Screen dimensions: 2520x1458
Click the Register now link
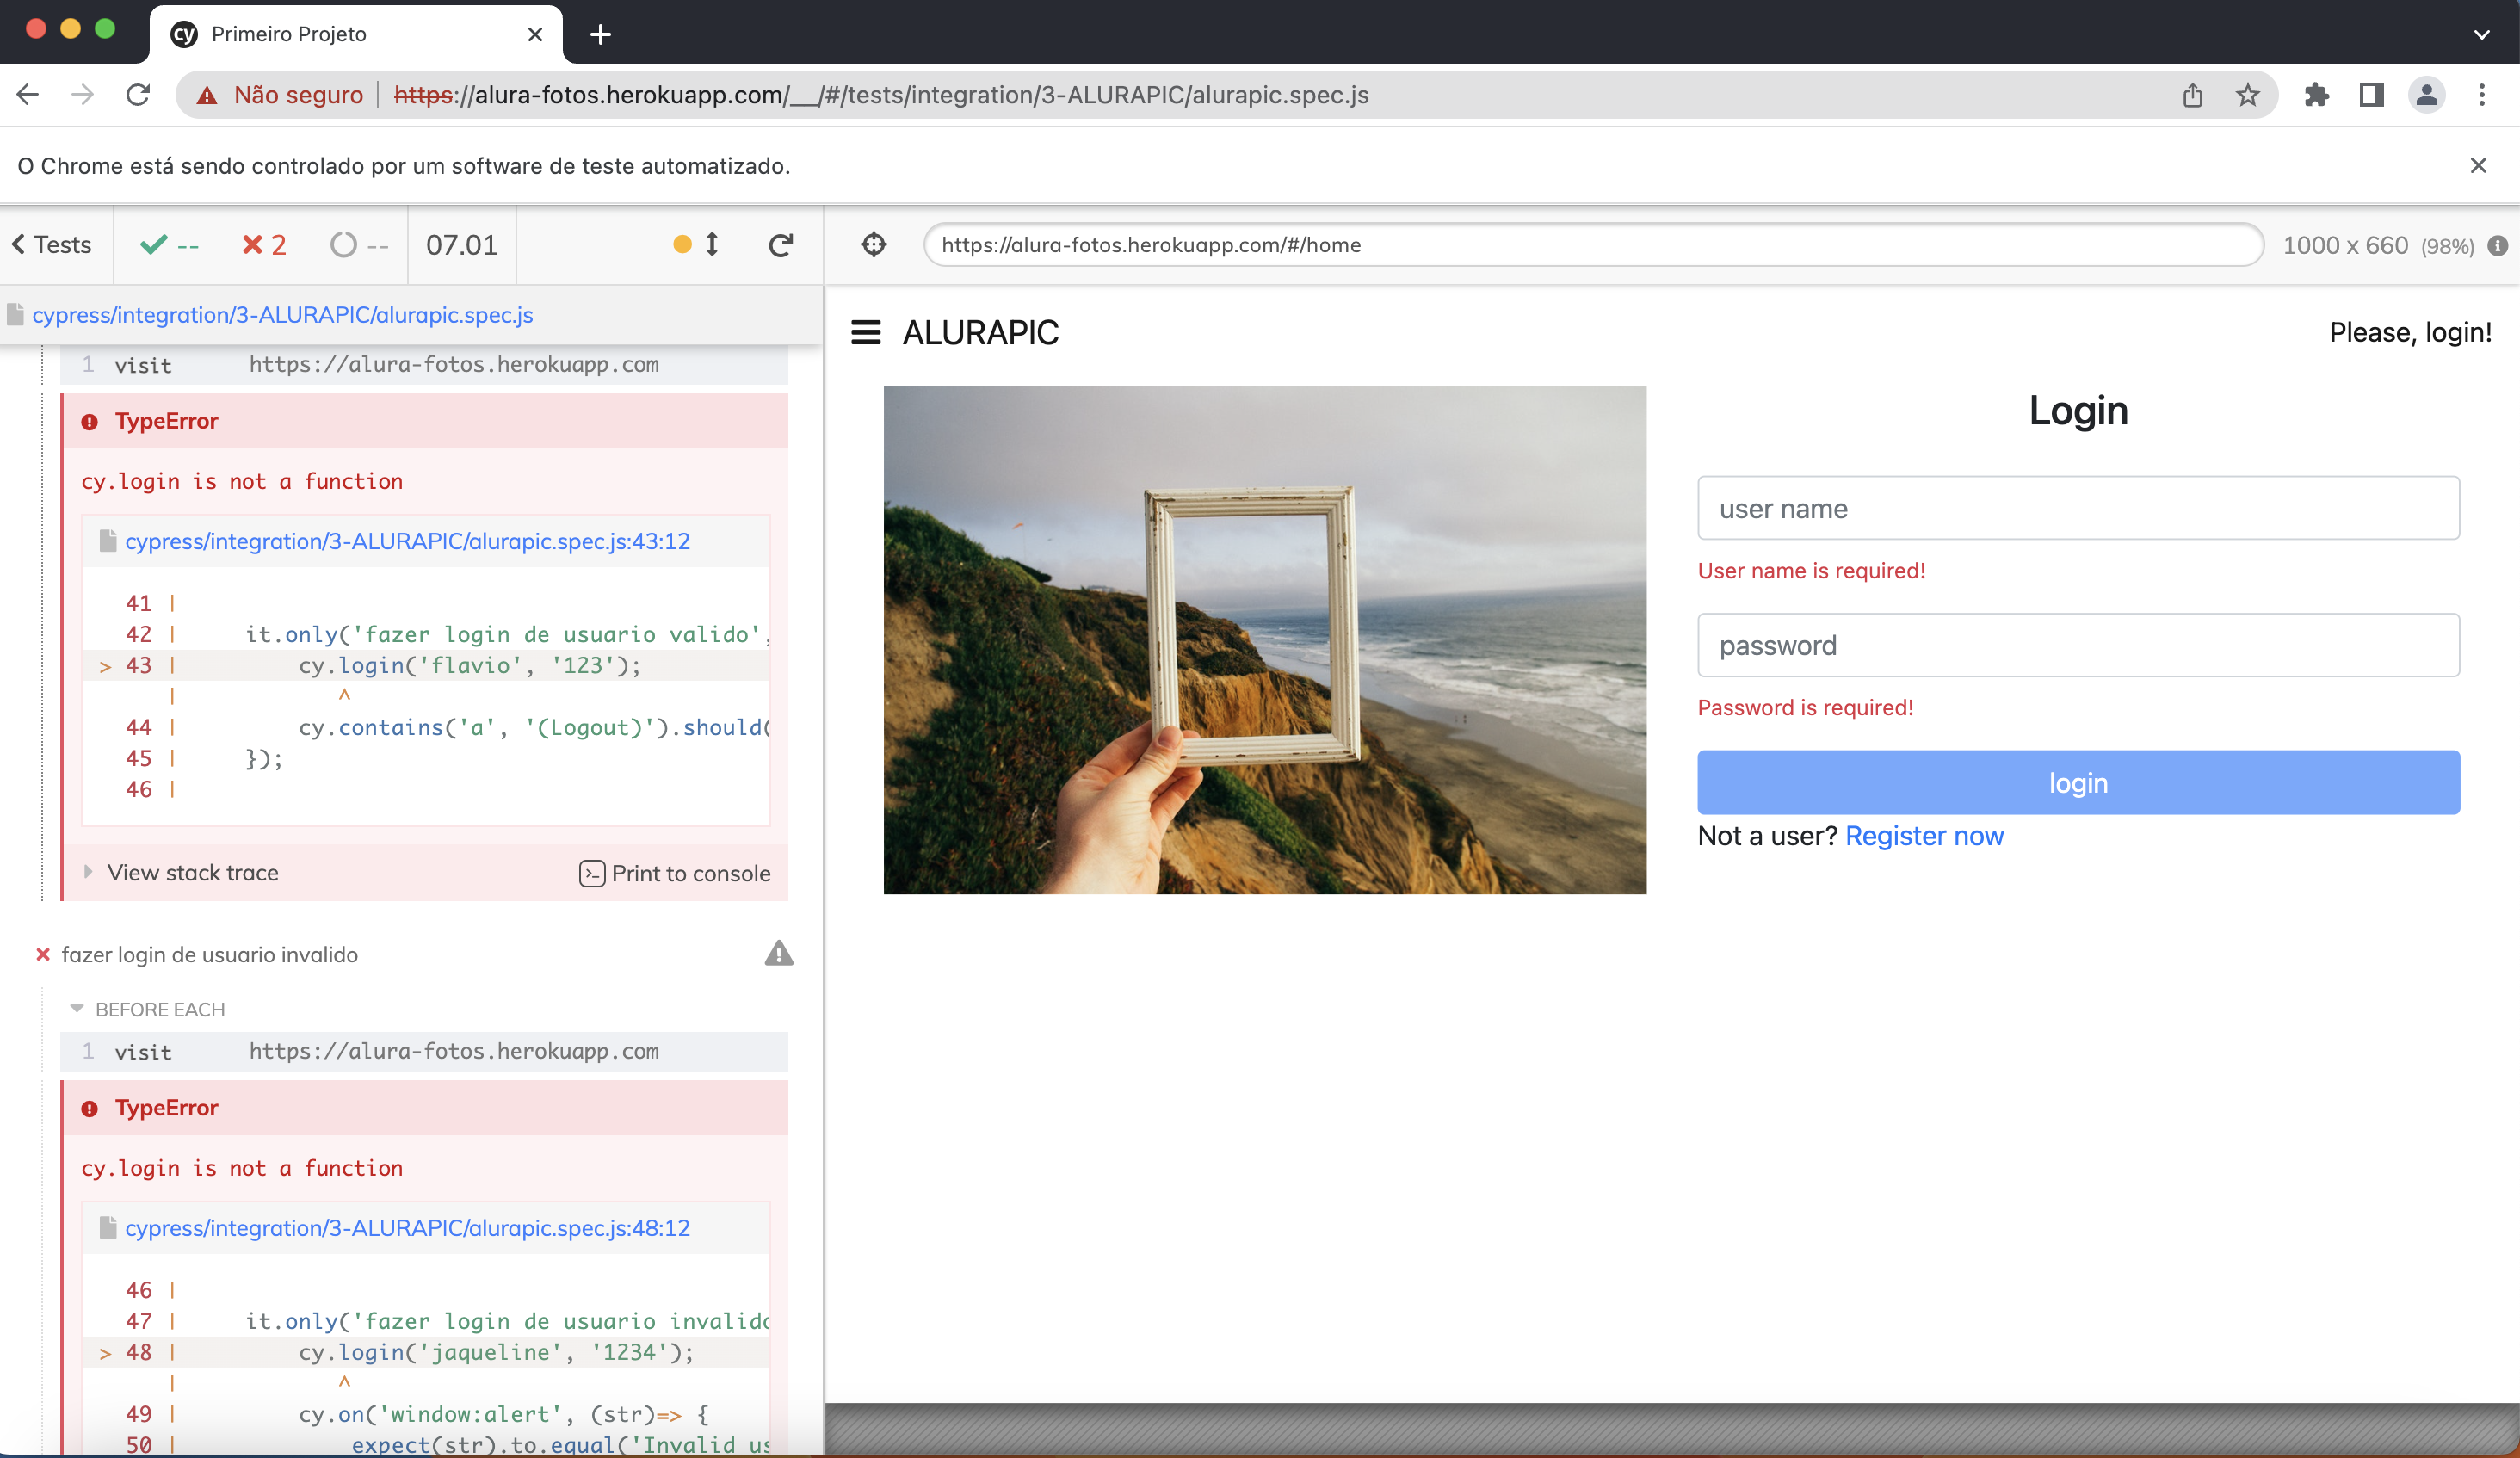1923,835
